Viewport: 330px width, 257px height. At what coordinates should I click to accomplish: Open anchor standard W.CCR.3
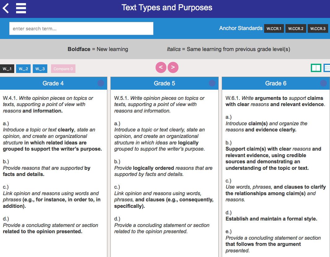(318, 28)
